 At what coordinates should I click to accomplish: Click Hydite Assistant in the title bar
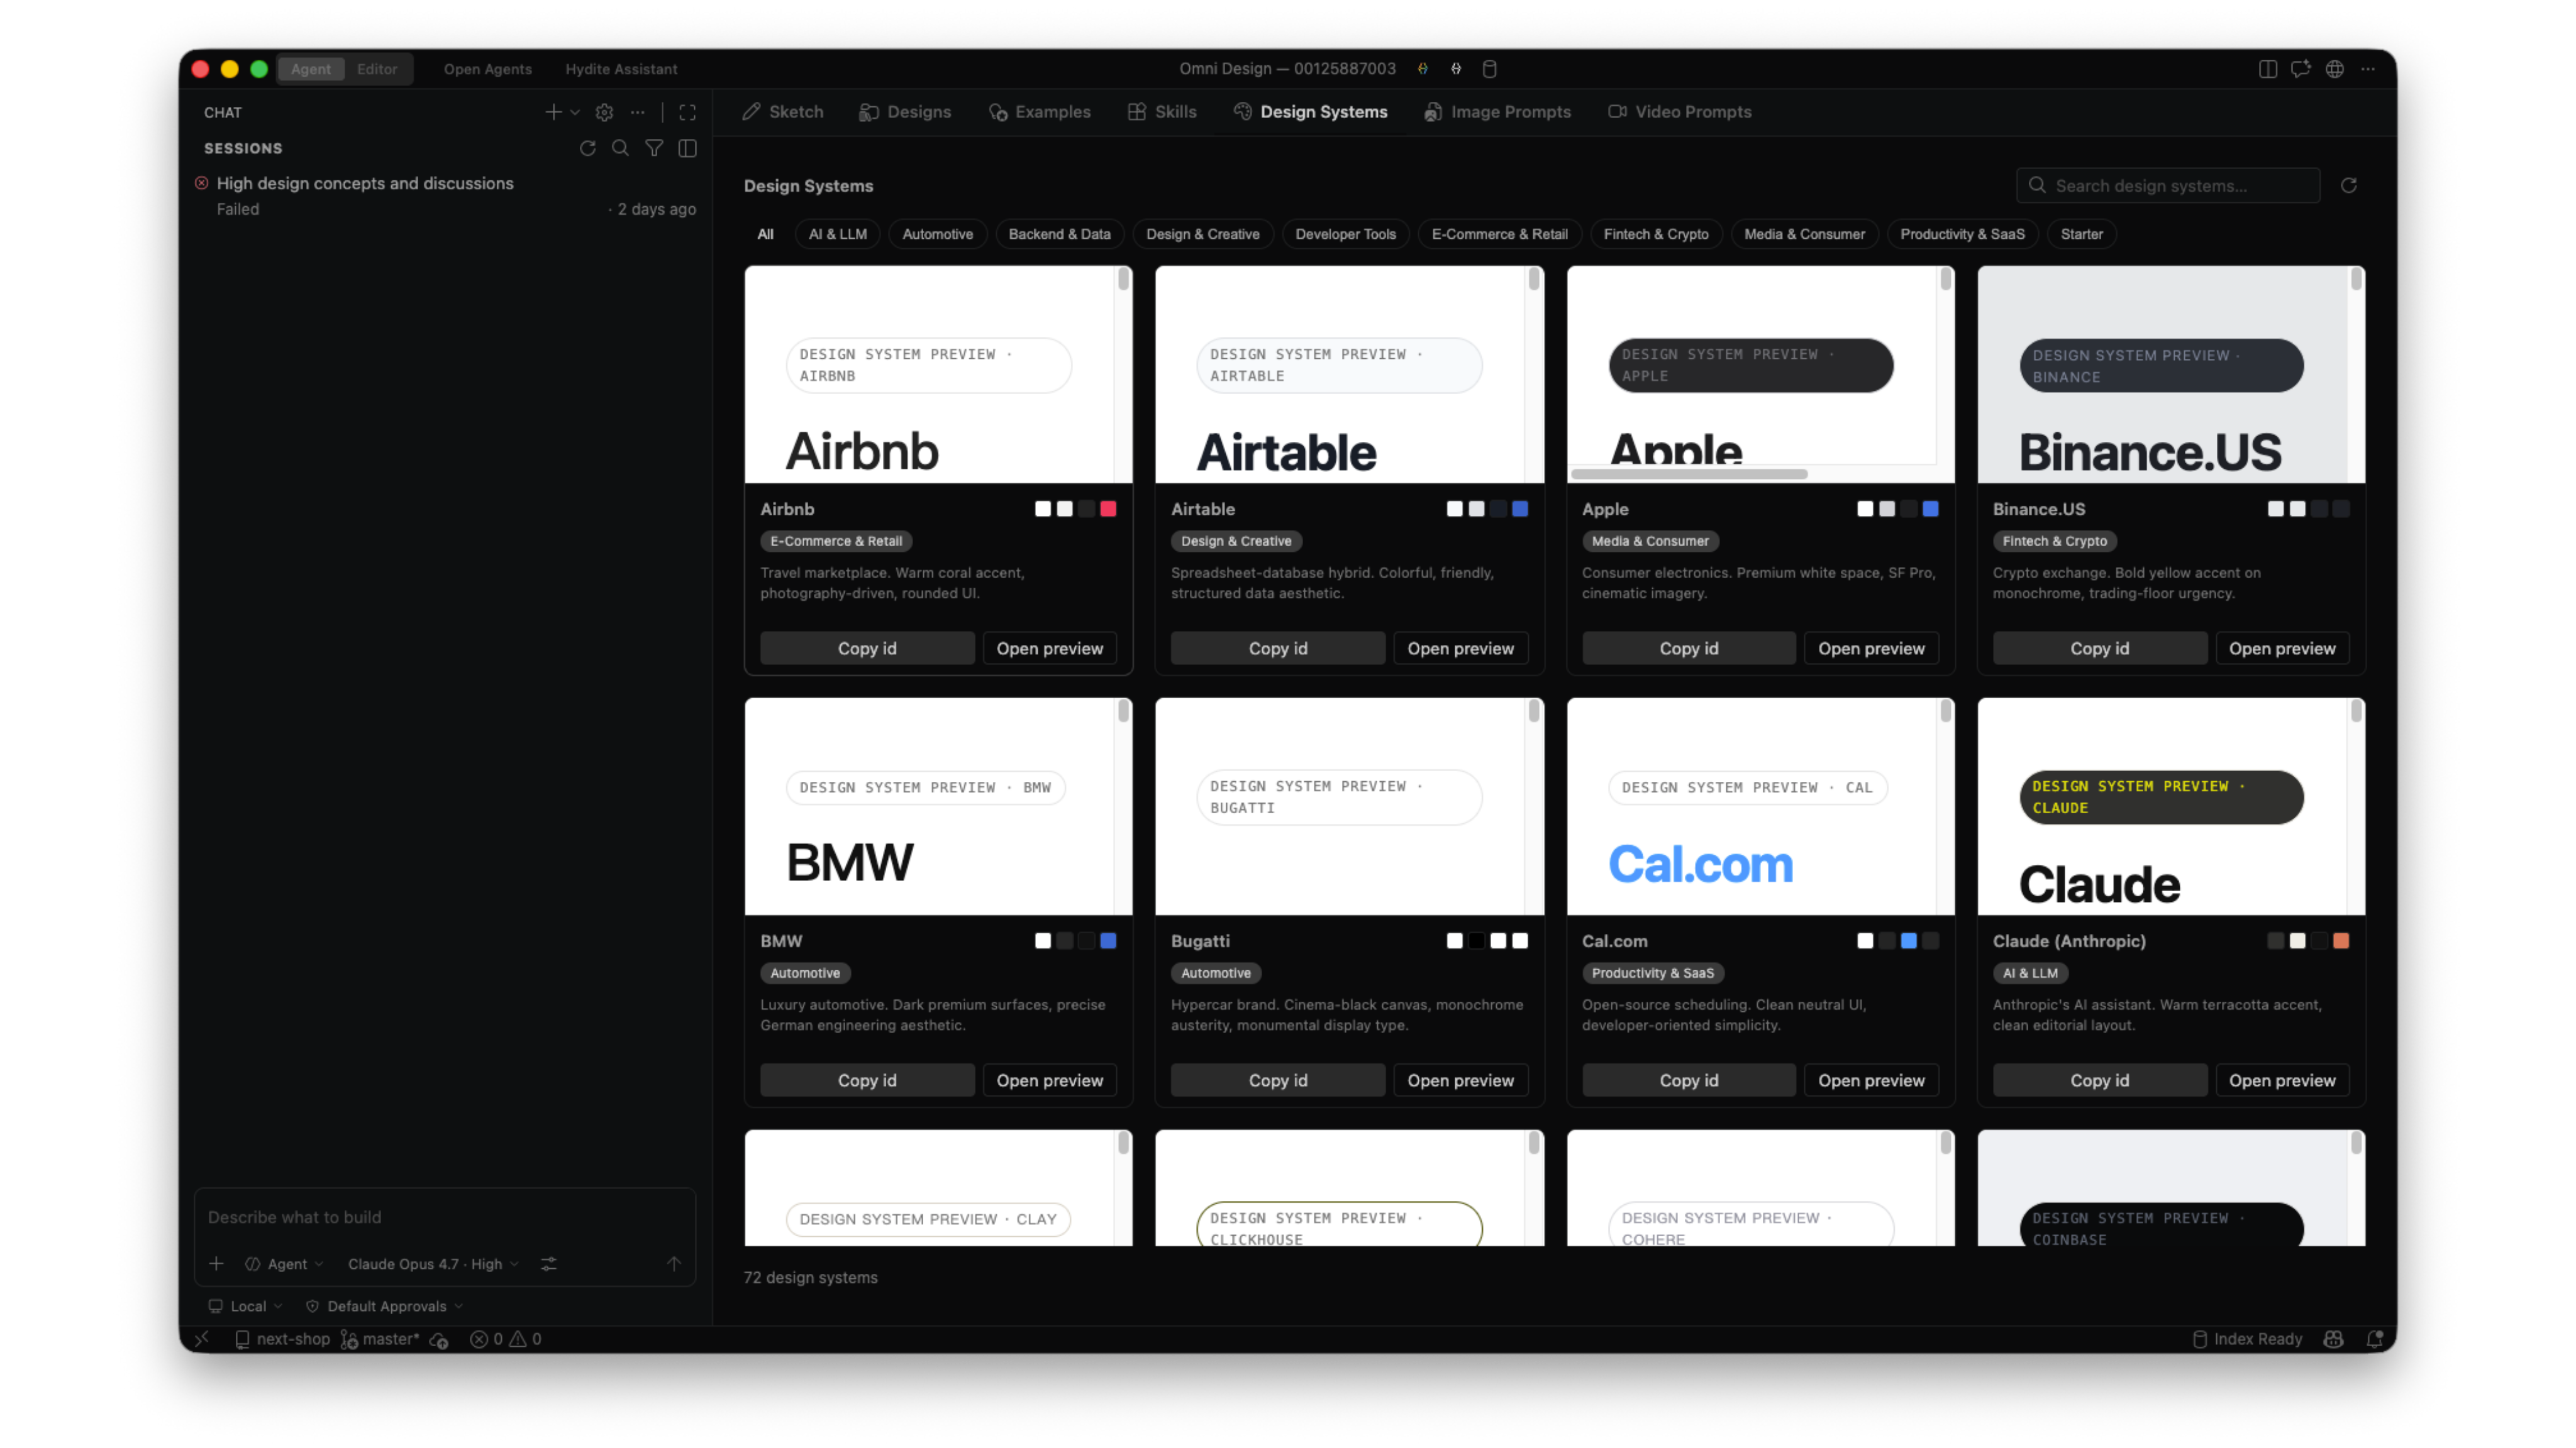(621, 69)
